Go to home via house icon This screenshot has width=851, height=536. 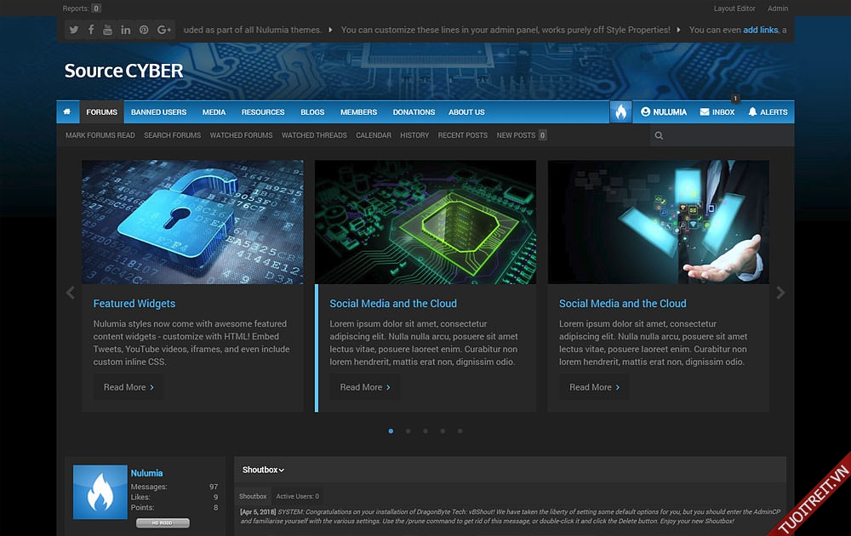tap(68, 112)
